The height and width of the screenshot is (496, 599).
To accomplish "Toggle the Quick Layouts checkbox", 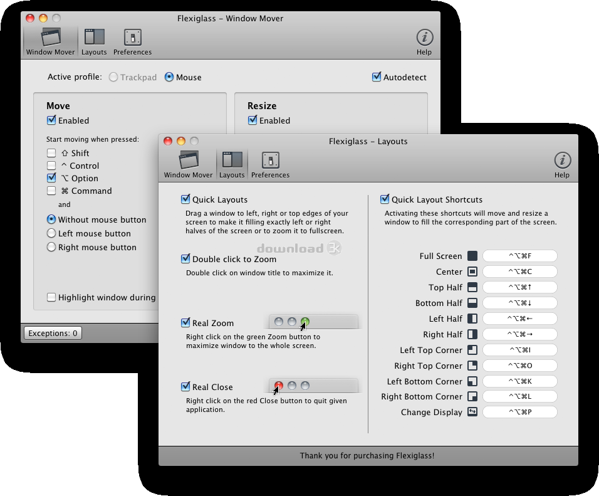I will (185, 199).
